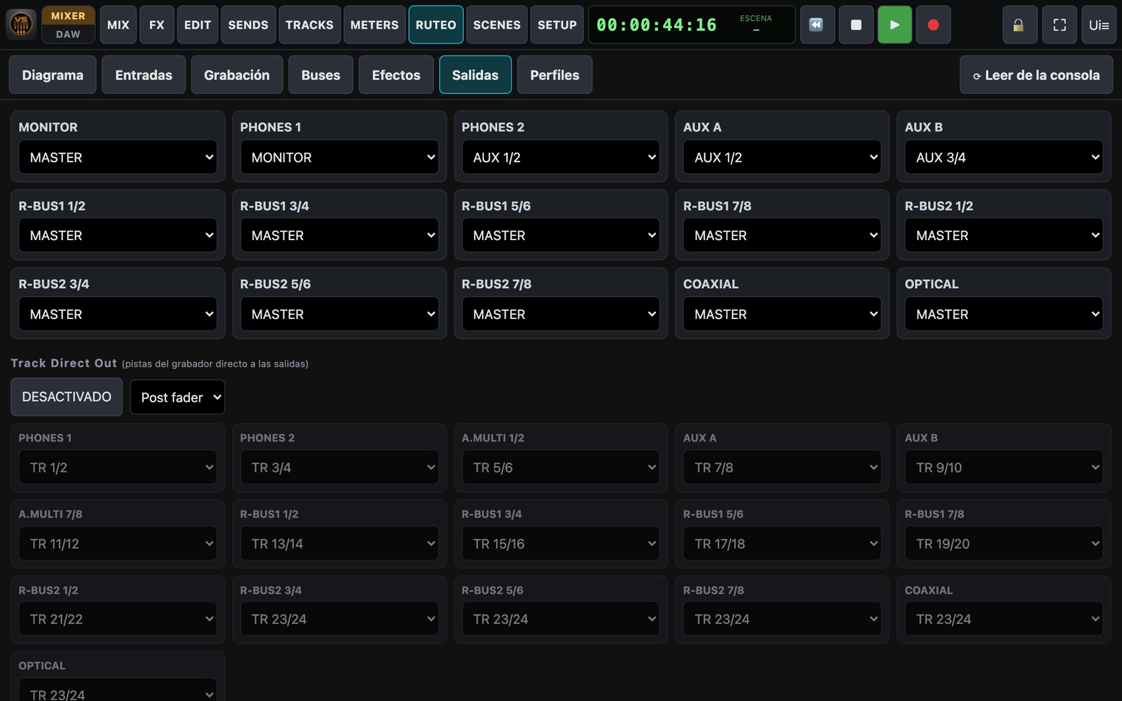
Task: Open the TRACKS section
Action: pos(309,25)
